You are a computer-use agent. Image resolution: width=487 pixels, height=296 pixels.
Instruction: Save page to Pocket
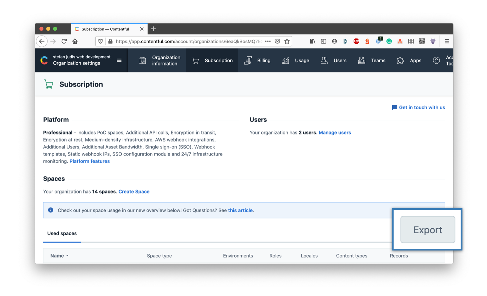pyautogui.click(x=277, y=41)
